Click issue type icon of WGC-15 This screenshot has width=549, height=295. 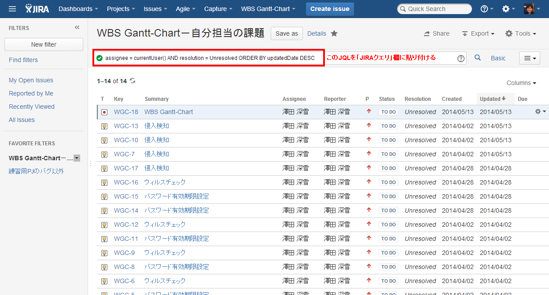point(104,197)
